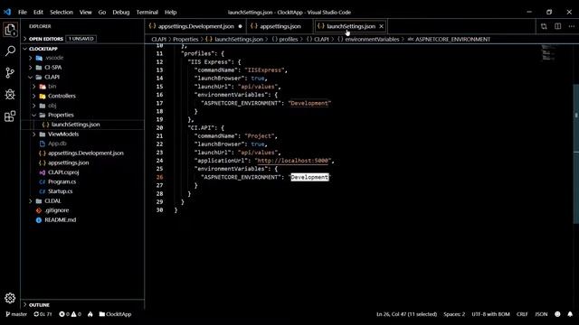Click the code minimap preview
This screenshot has width=579, height=325.
[x=548, y=53]
